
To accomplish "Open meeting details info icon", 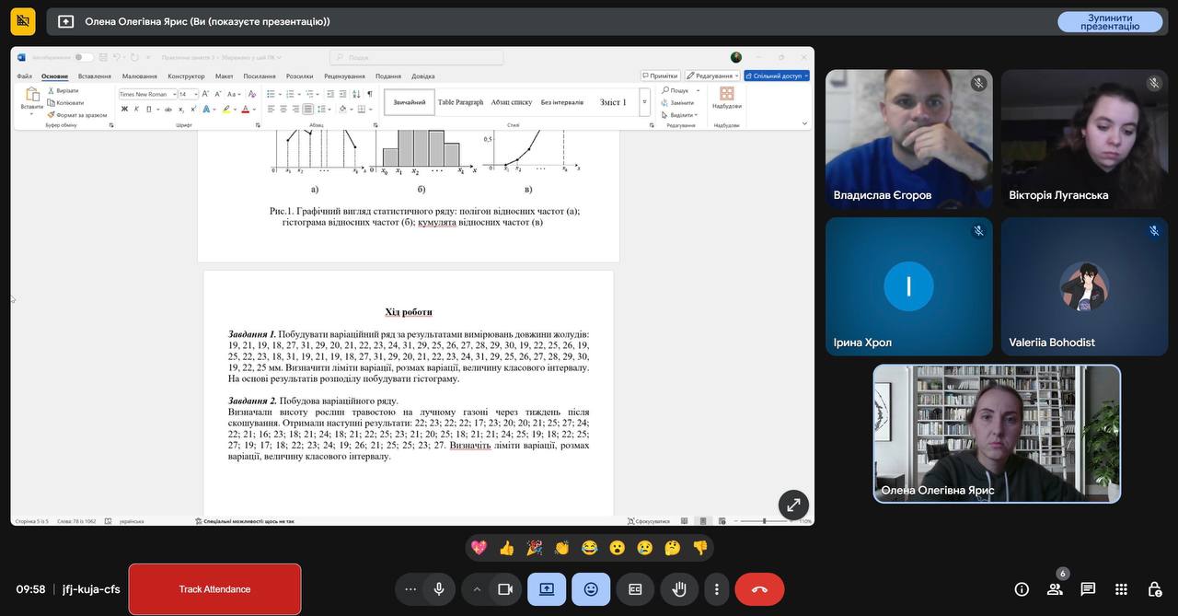I will pos(1022,589).
